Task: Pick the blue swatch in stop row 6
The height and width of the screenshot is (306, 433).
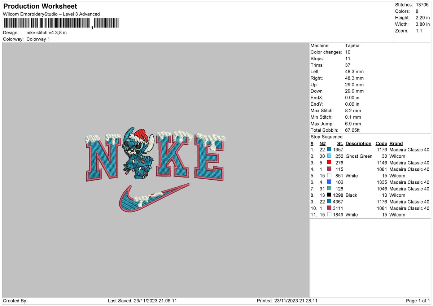Action: [329, 182]
